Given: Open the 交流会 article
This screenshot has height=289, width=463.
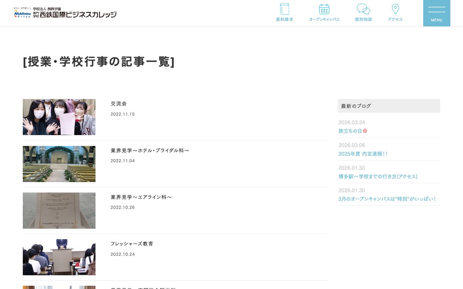Looking at the screenshot, I should [x=119, y=104].
